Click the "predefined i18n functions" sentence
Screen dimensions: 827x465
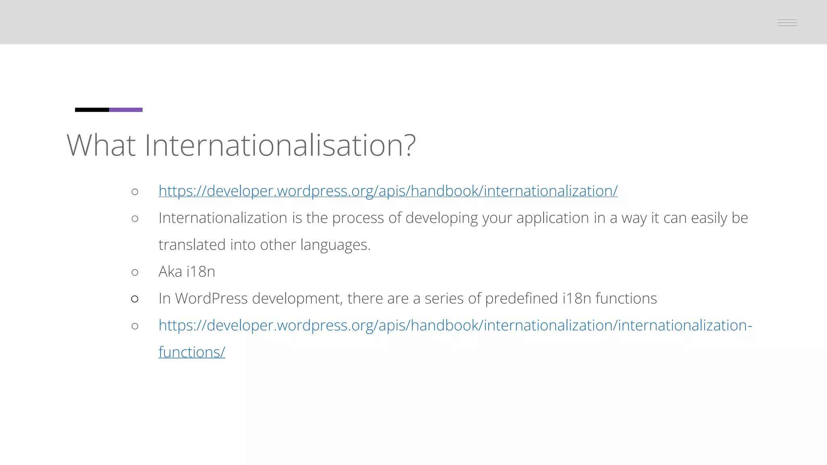point(570,299)
